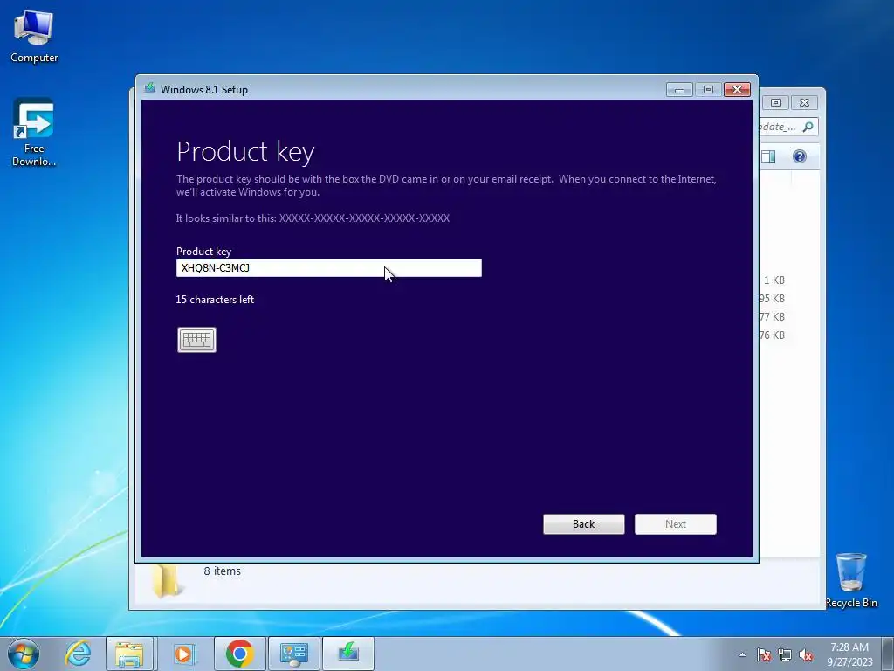Open the Control Panel taskbar icon
This screenshot has width=894, height=671.
point(294,654)
